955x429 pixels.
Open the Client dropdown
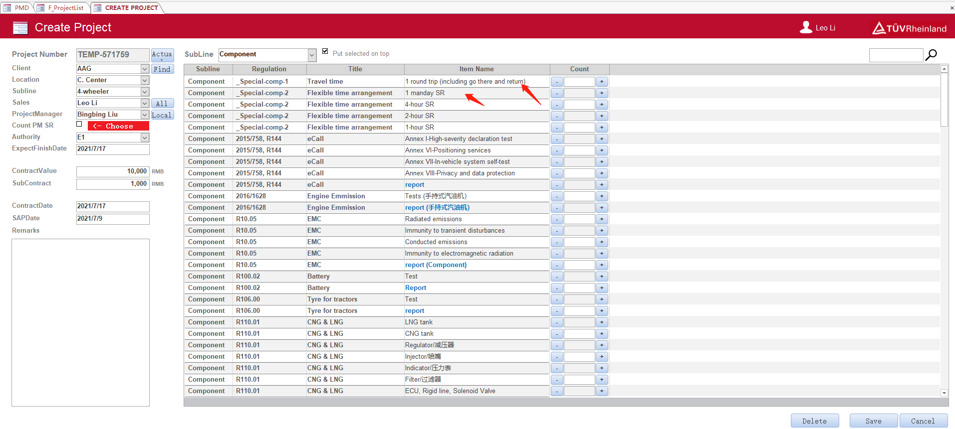145,69
